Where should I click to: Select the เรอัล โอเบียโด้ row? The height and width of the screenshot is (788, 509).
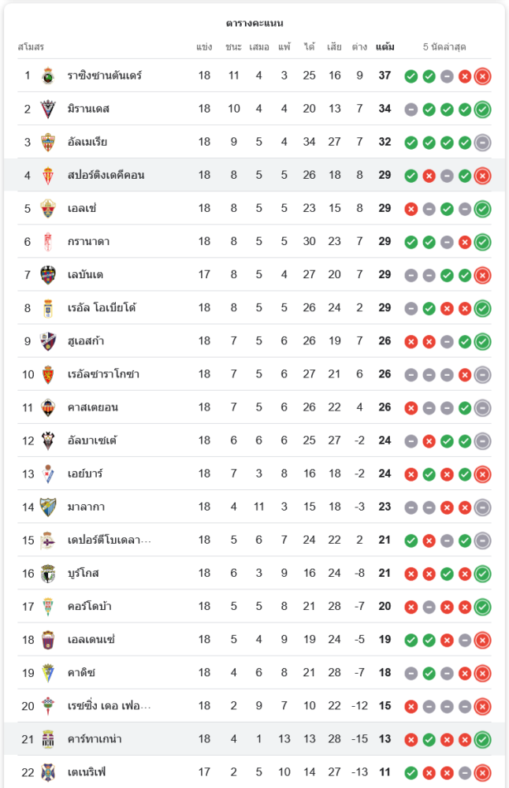(x=254, y=308)
